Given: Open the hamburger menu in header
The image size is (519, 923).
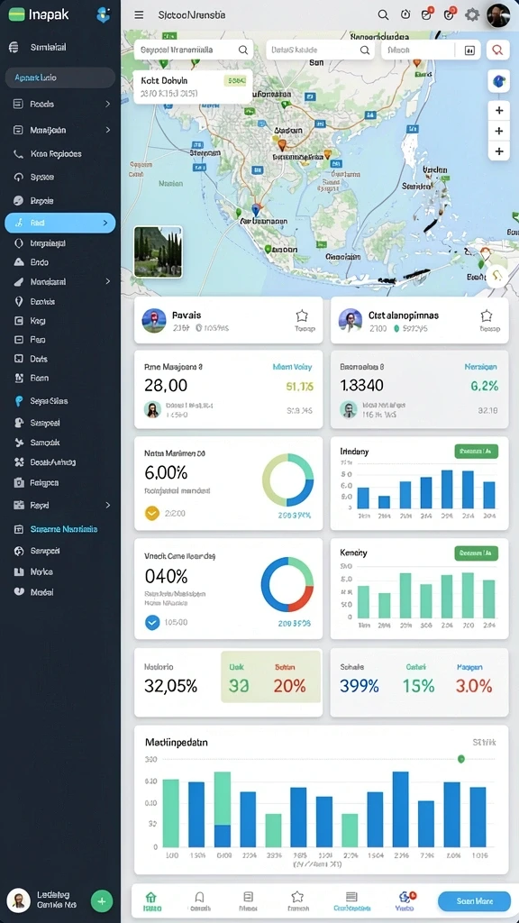Looking at the screenshot, I should (139, 15).
